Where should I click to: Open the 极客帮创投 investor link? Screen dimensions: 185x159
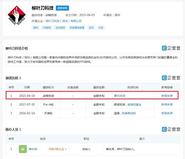pos(129,113)
